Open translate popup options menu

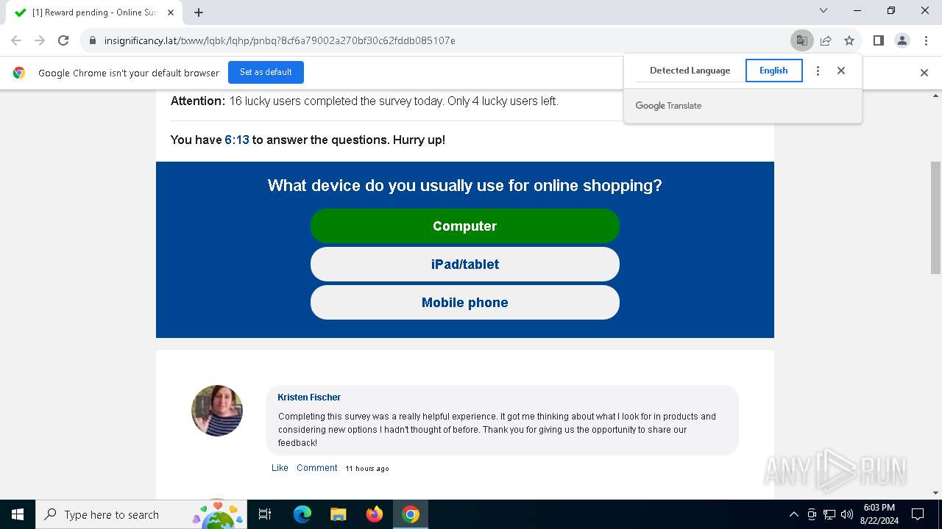818,71
